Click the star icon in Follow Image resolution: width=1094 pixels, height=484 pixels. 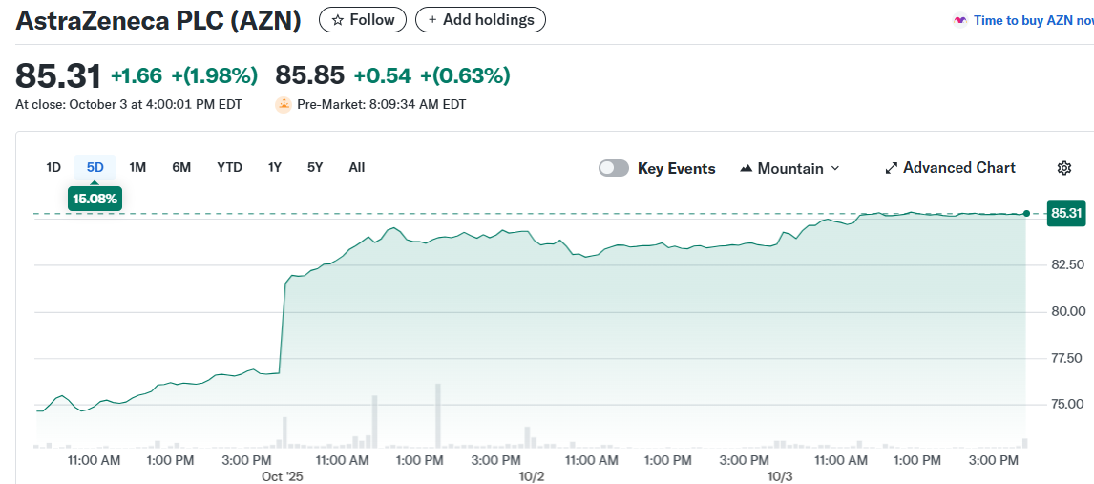coord(337,20)
